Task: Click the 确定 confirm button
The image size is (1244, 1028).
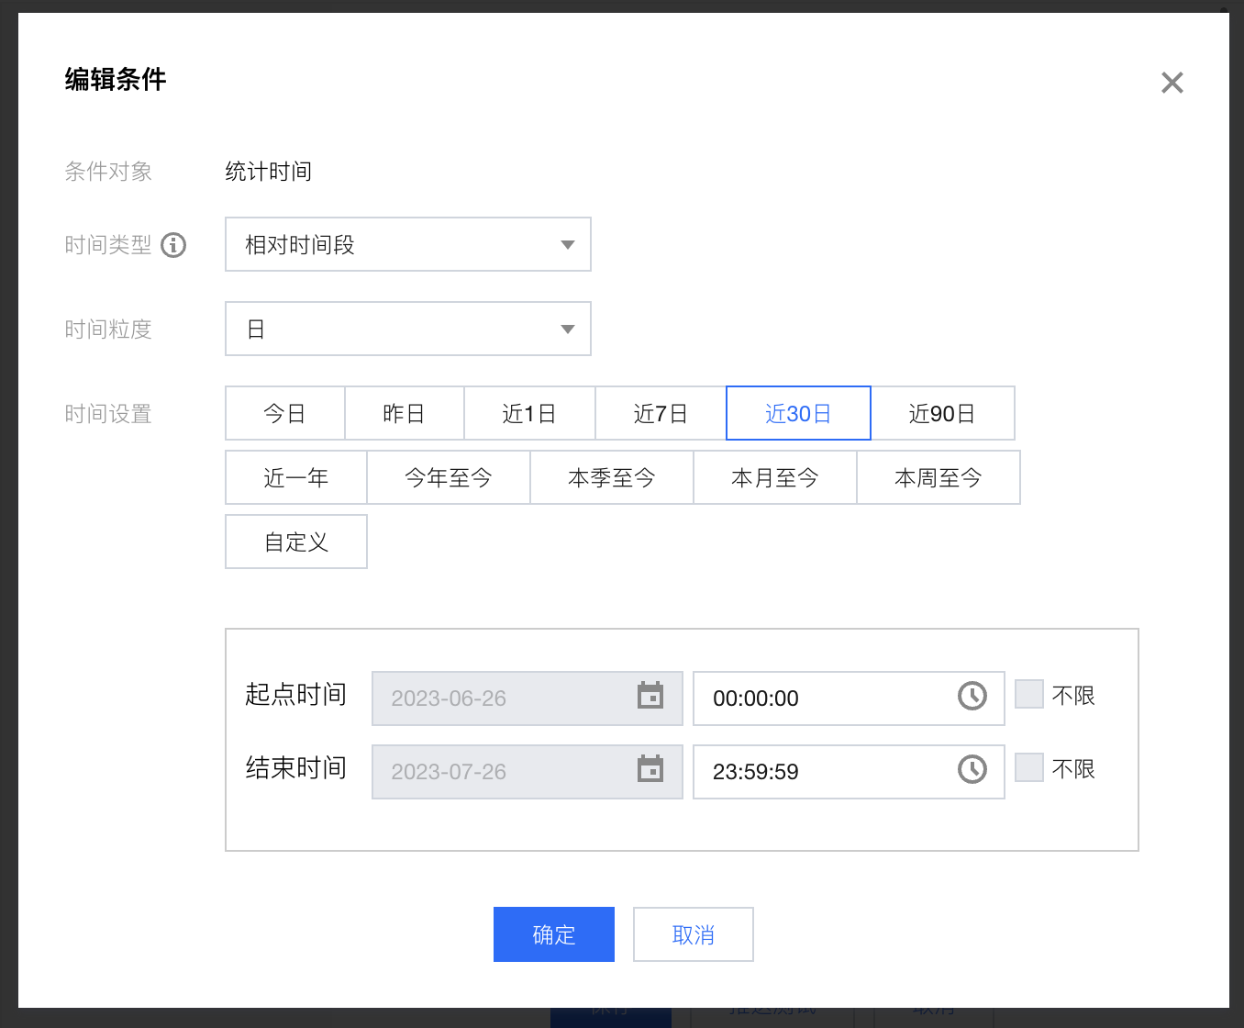Action: 554,935
